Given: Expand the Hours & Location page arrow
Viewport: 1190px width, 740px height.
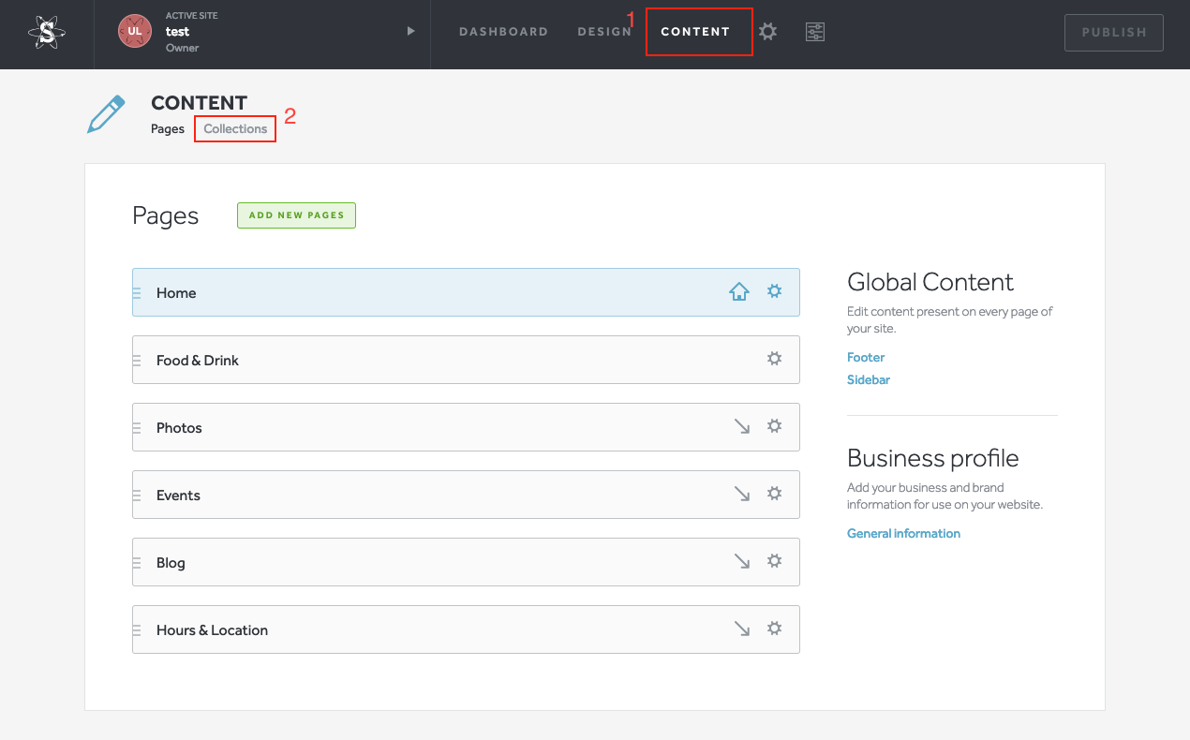Looking at the screenshot, I should tap(742, 629).
